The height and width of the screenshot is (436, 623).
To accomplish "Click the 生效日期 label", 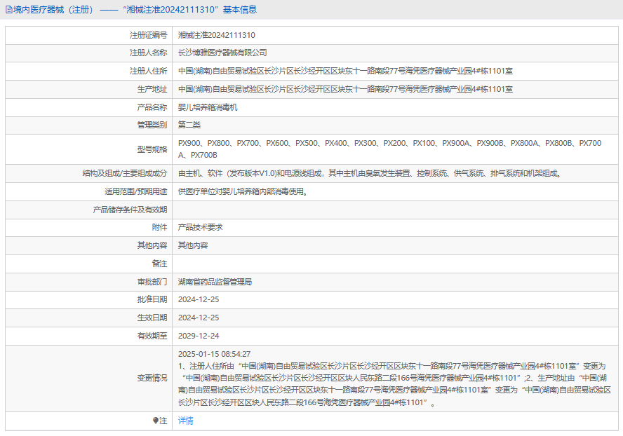I will (152, 318).
